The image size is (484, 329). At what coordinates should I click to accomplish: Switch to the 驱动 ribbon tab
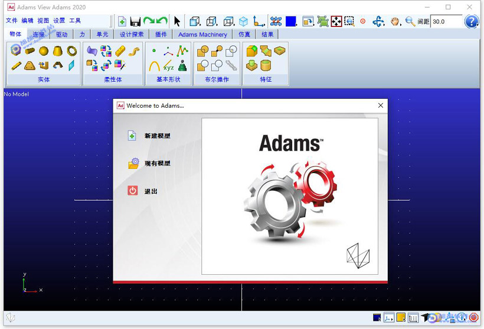pyautogui.click(x=62, y=35)
